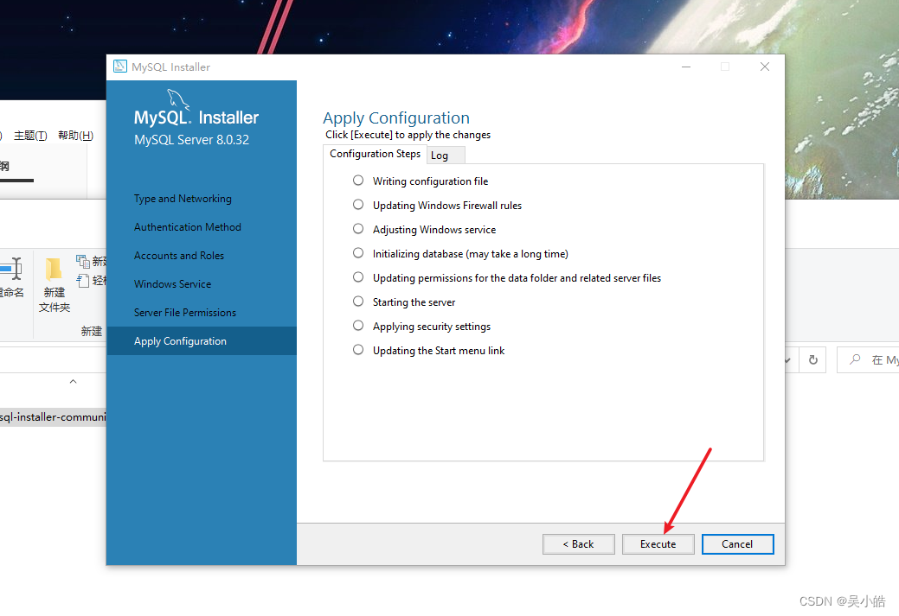Select Updating the Start menu link indicator
Viewport: 899px width, 616px height.
point(357,349)
